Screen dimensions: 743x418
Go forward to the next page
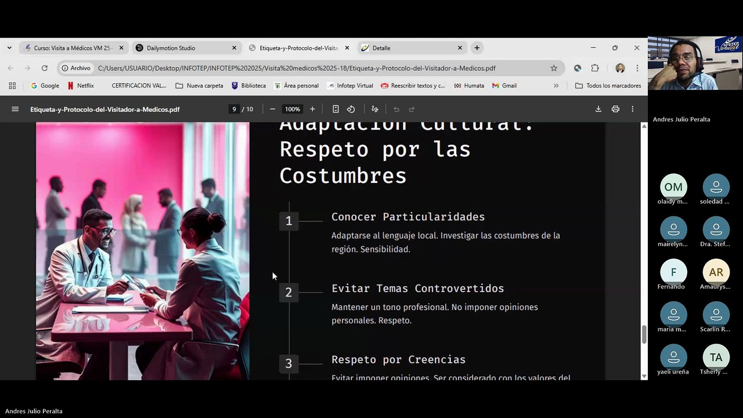click(27, 68)
